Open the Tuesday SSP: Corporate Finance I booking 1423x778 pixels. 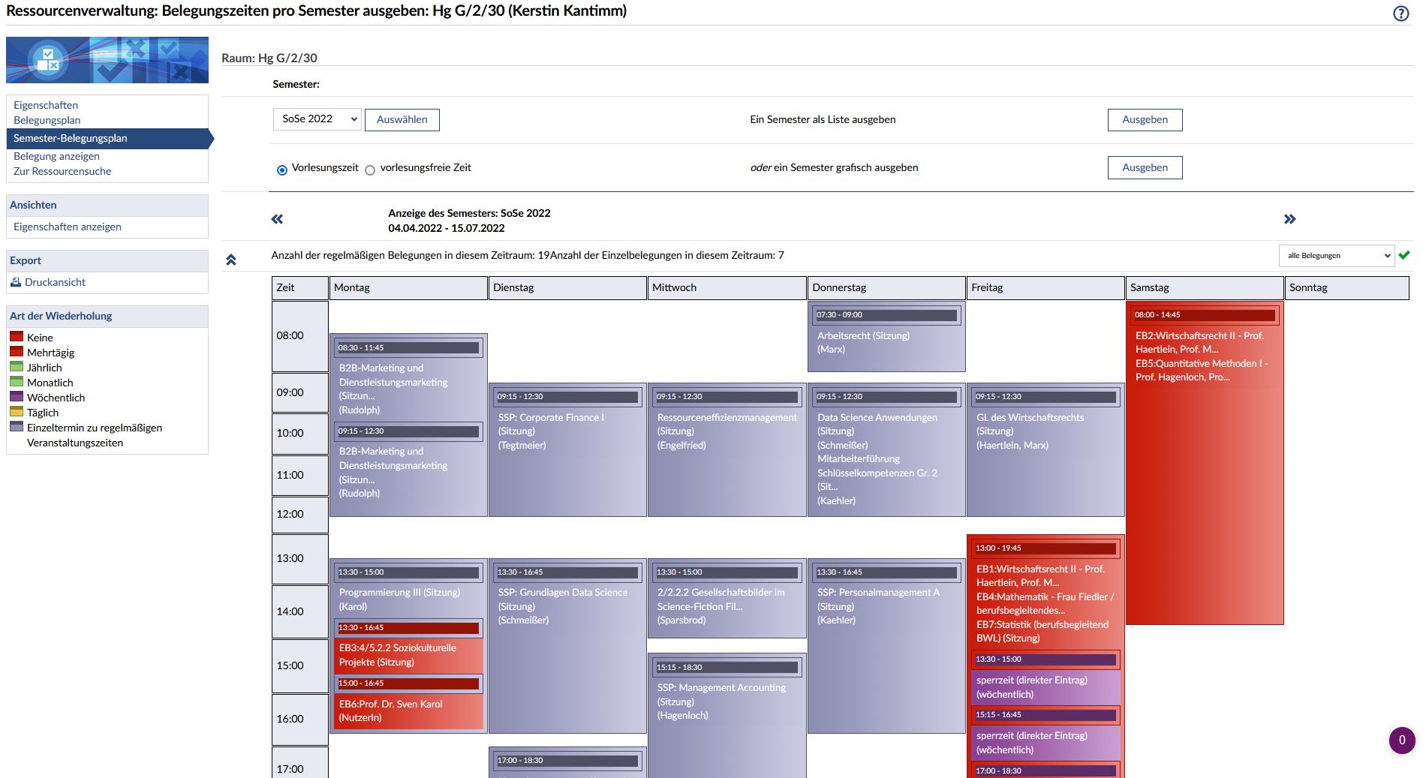click(x=551, y=418)
